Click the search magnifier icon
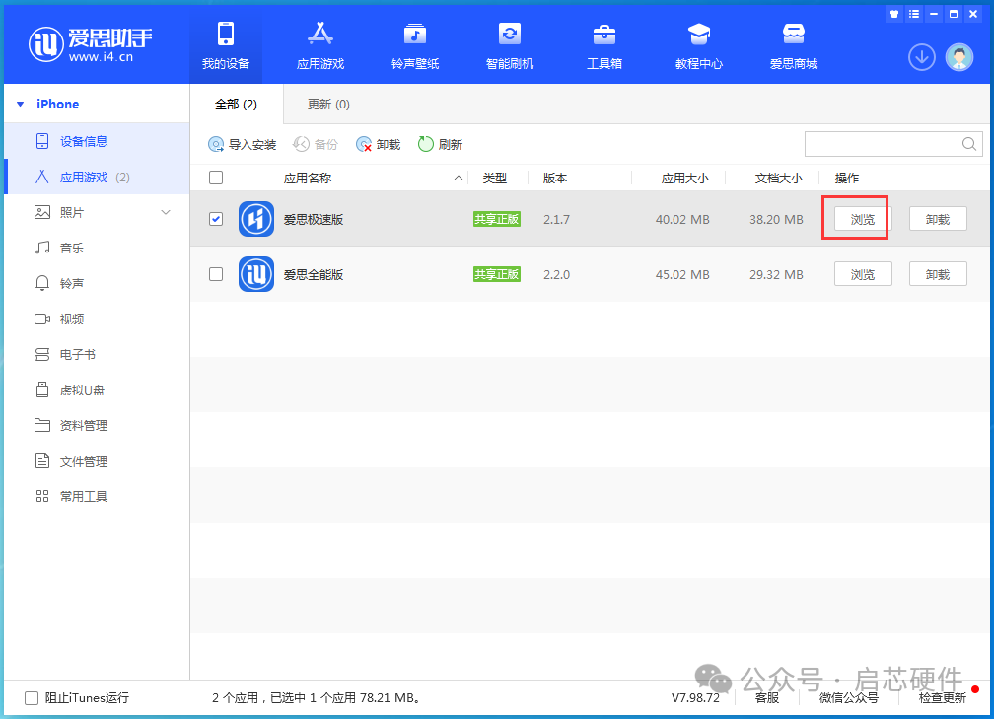This screenshot has width=994, height=719. coord(968,144)
